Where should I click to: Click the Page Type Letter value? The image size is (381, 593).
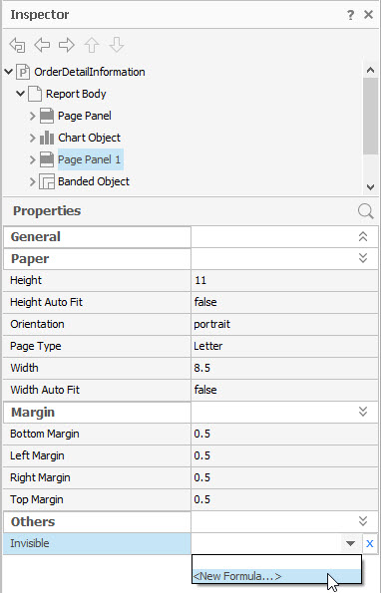click(x=284, y=346)
